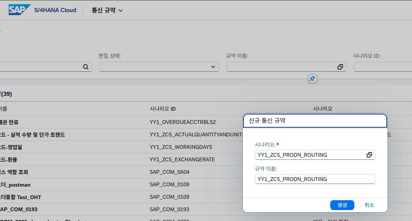Open the postman row
This screenshot has width=412, height=221.
pos(15,185)
